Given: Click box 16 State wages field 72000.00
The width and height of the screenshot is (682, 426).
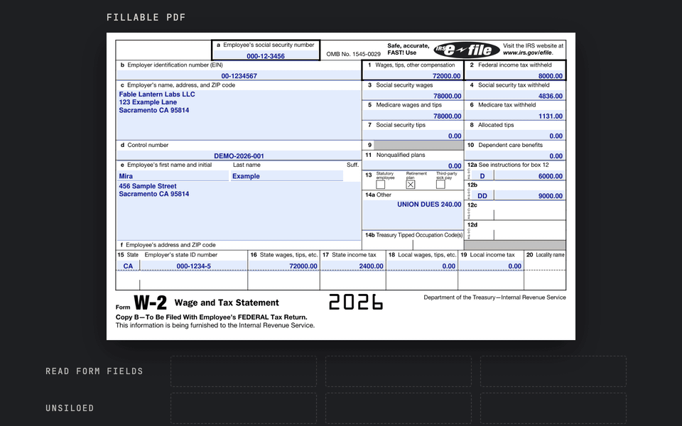Looking at the screenshot, I should pyautogui.click(x=283, y=266).
